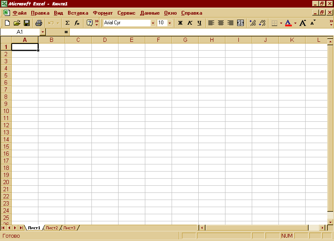Open the font name dropdown arrow
The height and width of the screenshot is (241, 334).
click(153, 23)
